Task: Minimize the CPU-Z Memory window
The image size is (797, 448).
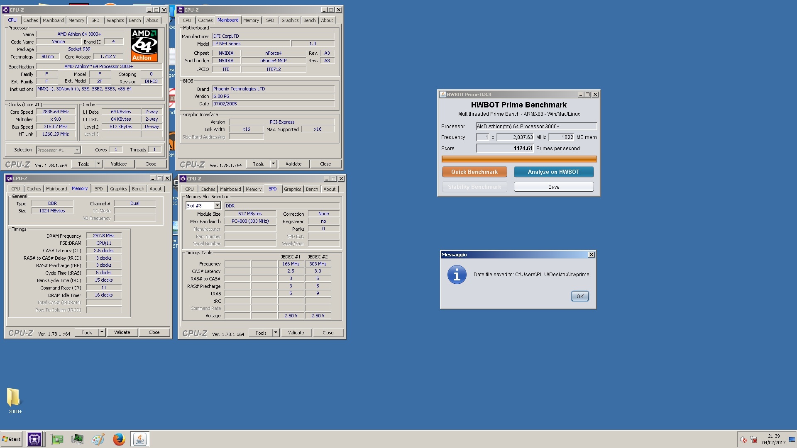Action: tap(153, 178)
